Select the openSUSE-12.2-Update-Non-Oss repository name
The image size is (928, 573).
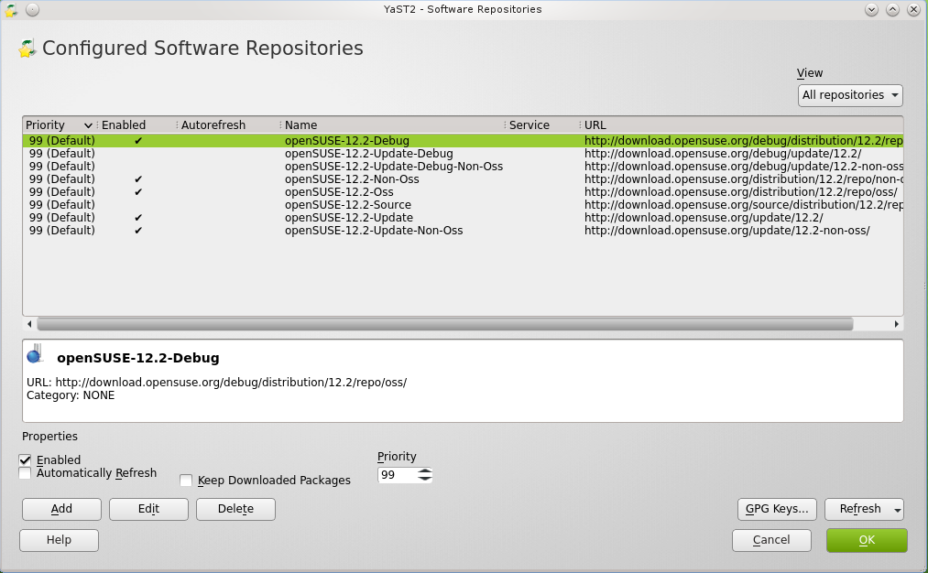point(374,231)
